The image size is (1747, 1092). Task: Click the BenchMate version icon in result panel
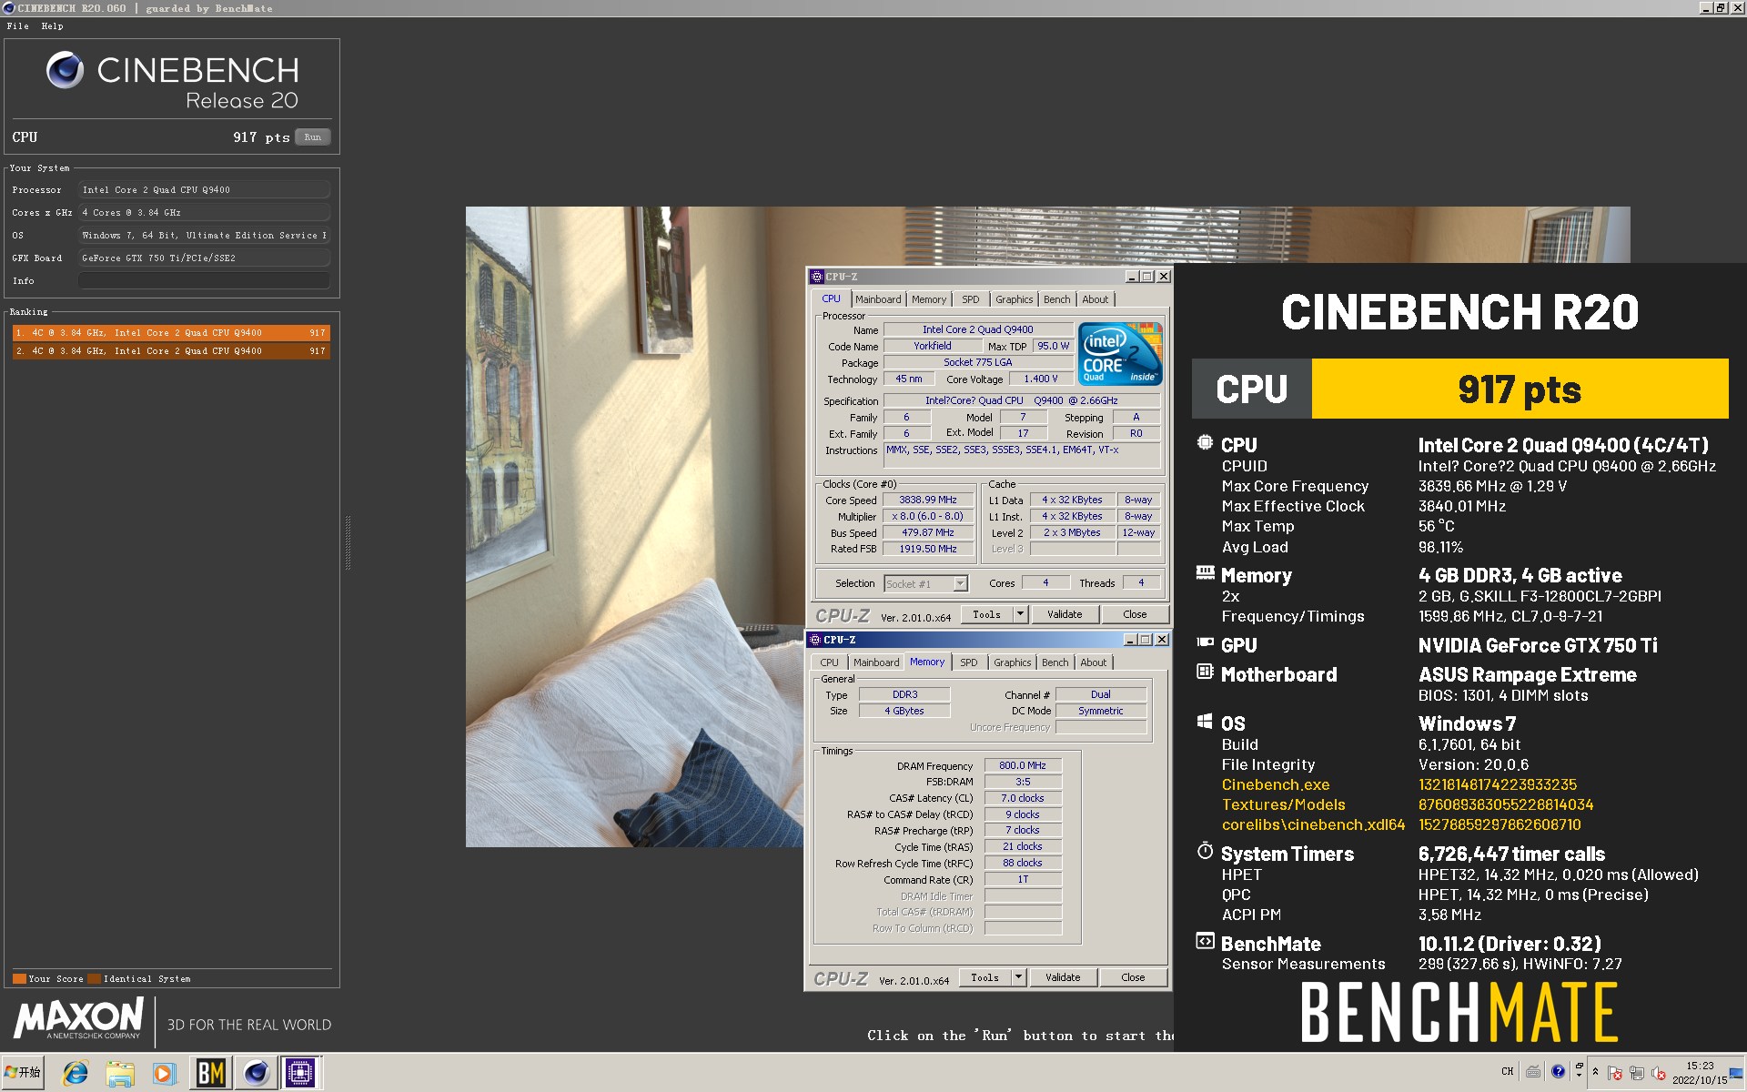point(1205,941)
